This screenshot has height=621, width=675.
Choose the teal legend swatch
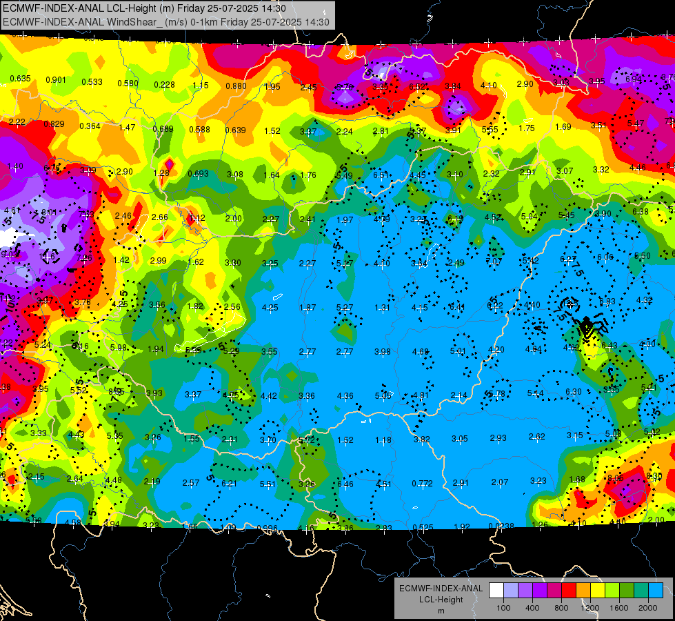(x=641, y=590)
